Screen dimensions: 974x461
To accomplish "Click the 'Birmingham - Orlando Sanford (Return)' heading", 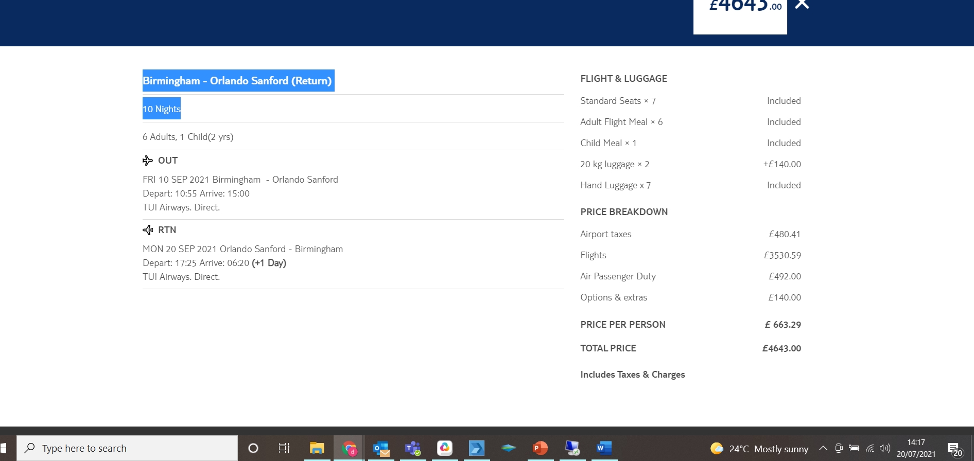I will click(237, 81).
